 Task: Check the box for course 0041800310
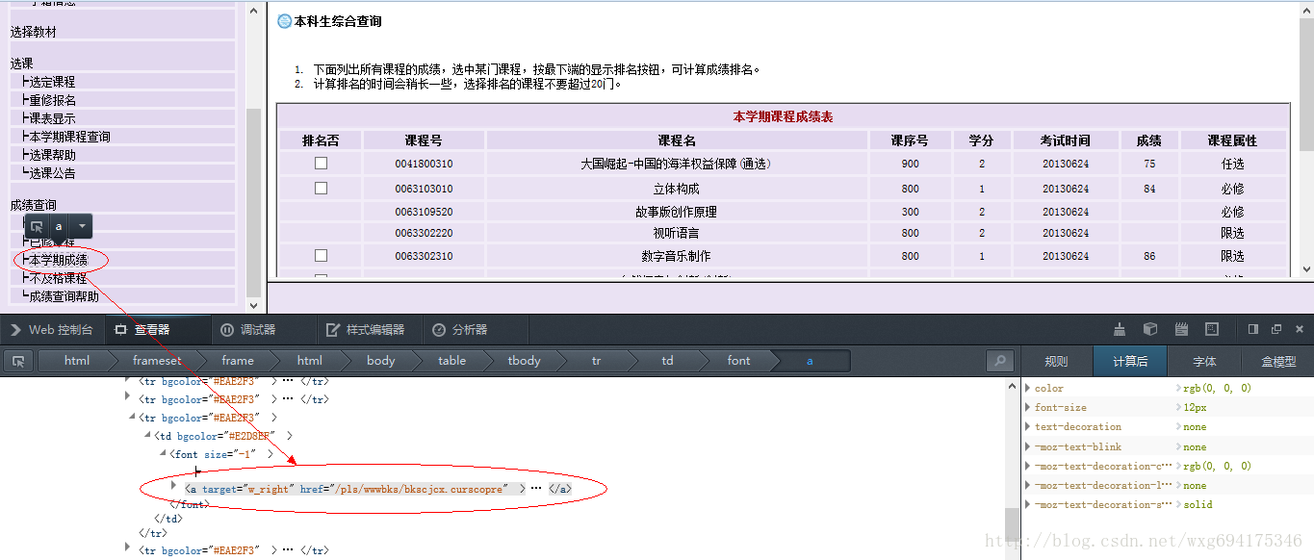tap(321, 164)
